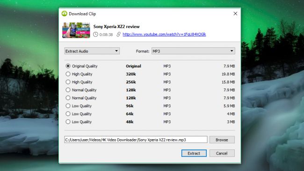Close the Download Clip dialog
304x171 pixels.
(x=235, y=14)
